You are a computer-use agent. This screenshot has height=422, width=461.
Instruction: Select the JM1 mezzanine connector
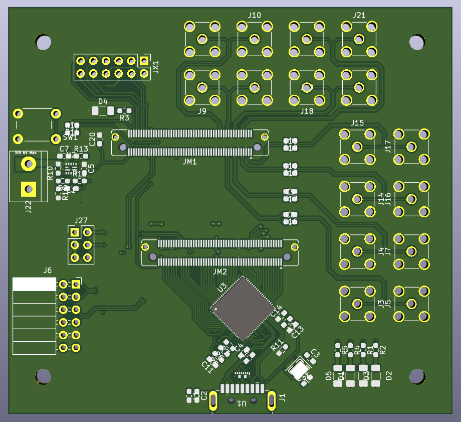tap(190, 142)
